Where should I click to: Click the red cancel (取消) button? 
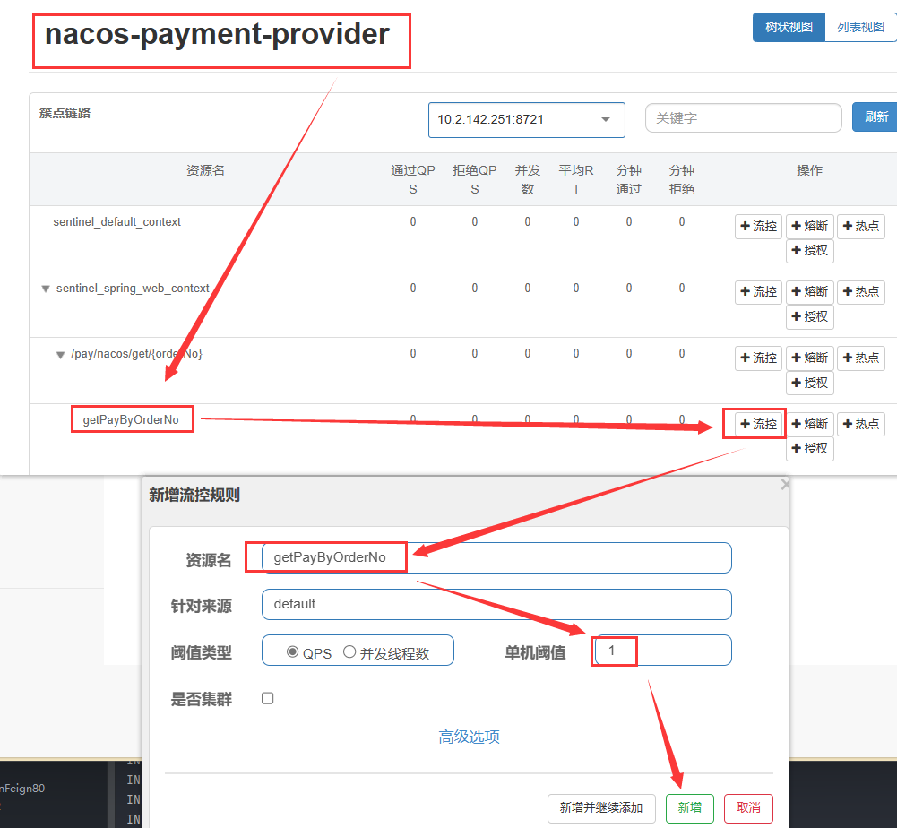748,808
